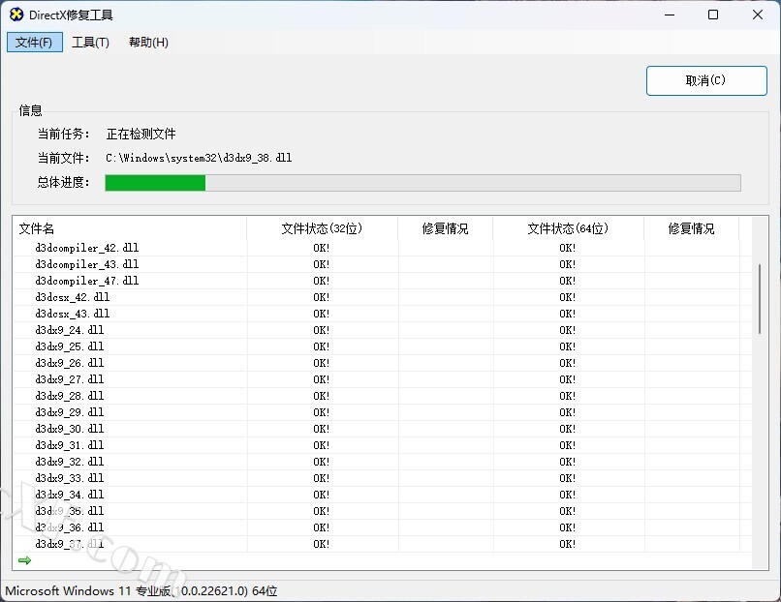Click the 文件名 column header
Screen dimensions: 781x602
130,228
